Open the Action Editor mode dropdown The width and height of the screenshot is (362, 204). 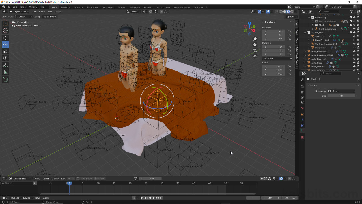21,178
